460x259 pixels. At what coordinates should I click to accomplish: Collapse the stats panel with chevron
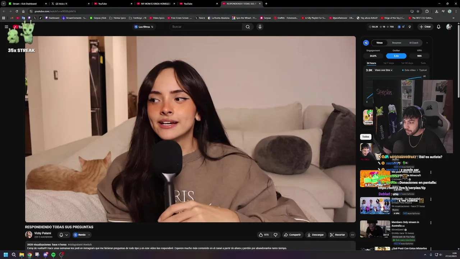pos(427,43)
